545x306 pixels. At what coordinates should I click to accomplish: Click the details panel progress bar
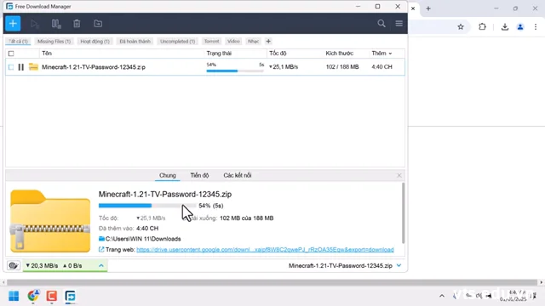(x=147, y=206)
